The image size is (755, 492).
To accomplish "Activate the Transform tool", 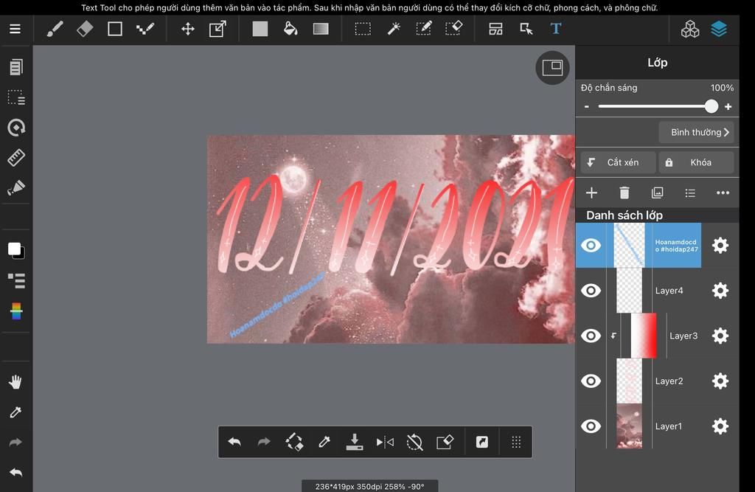I will 218,29.
